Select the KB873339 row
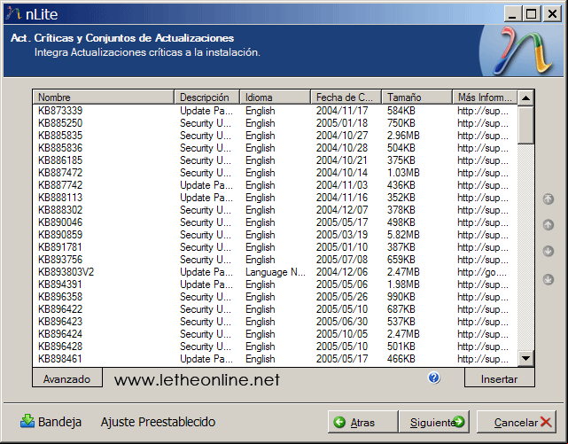568x444 pixels. click(x=276, y=111)
